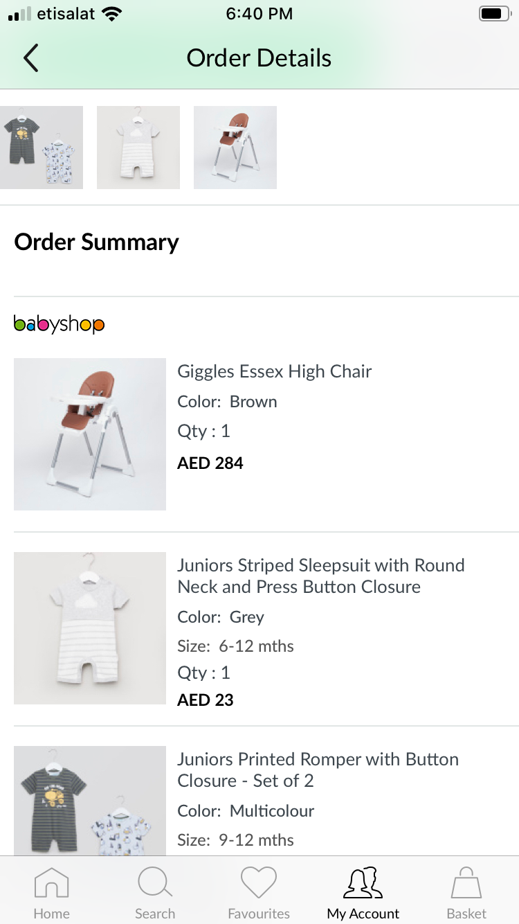The width and height of the screenshot is (519, 924).
Task: Open the My Account people icon
Action: click(x=363, y=884)
